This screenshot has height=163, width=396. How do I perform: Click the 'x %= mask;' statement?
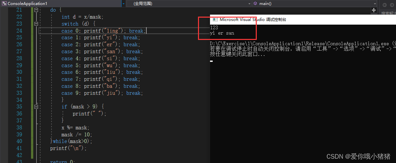(x=75, y=127)
